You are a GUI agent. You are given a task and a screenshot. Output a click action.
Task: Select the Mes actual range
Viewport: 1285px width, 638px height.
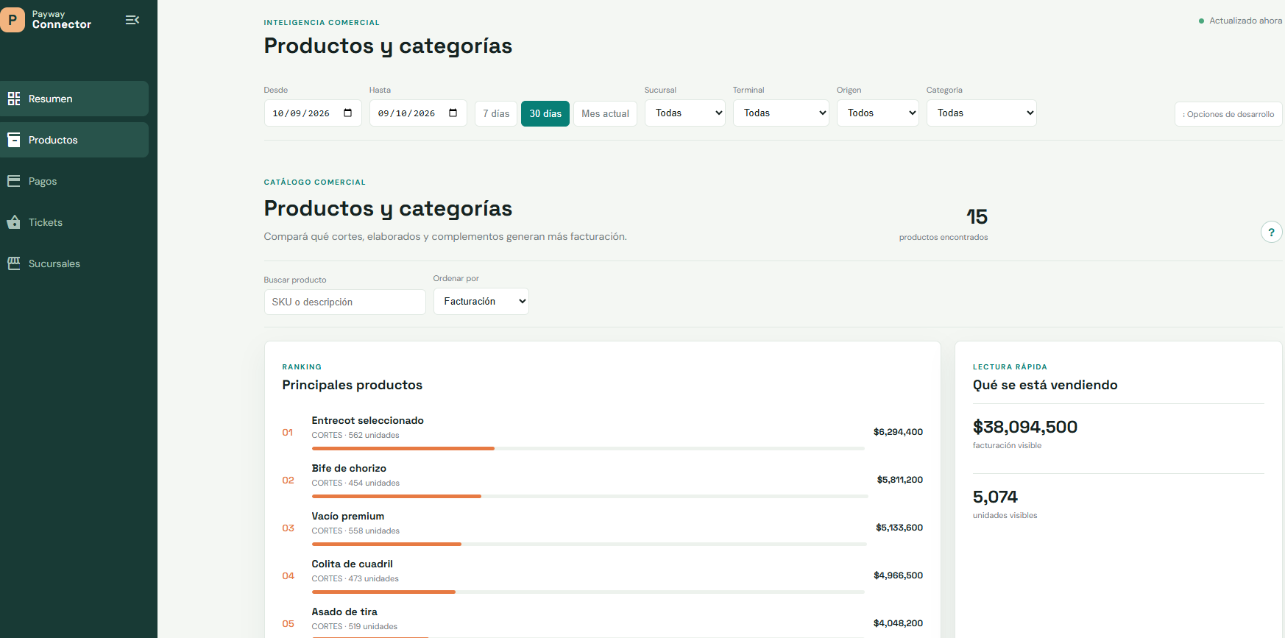(x=605, y=113)
